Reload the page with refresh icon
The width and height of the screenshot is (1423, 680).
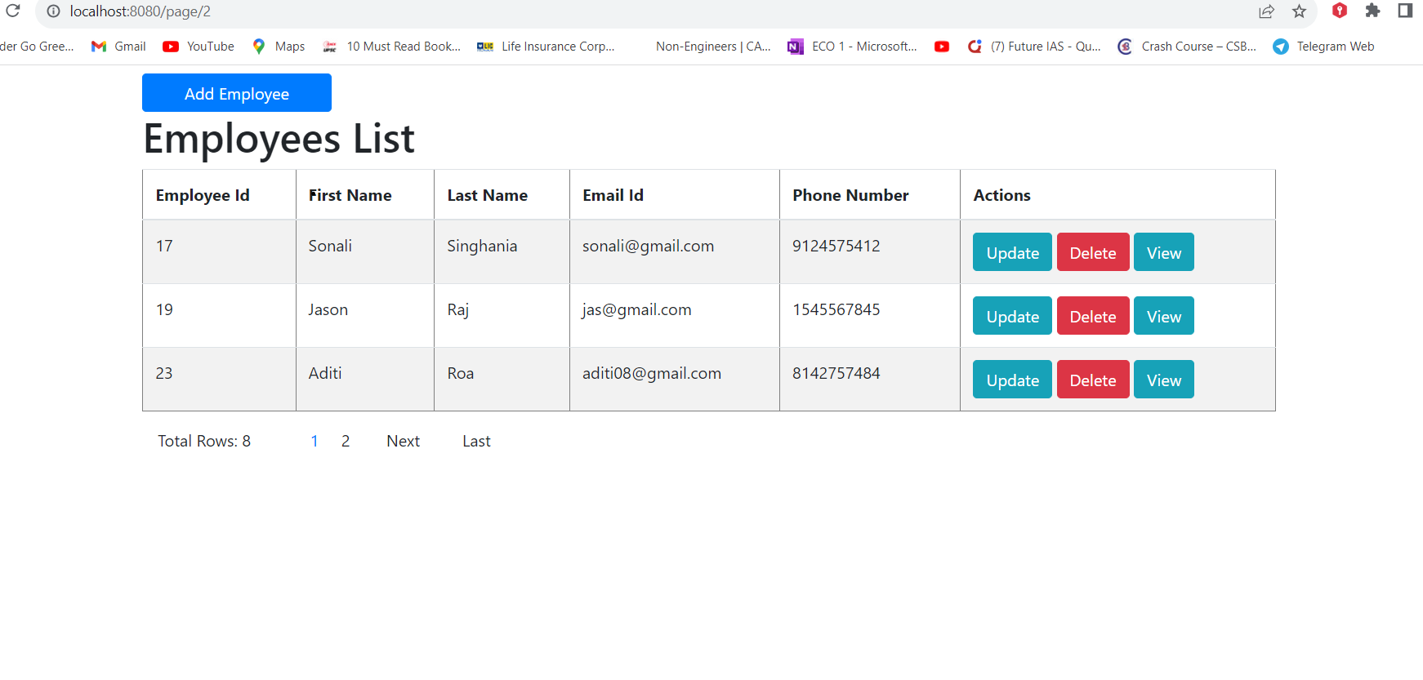pos(12,11)
